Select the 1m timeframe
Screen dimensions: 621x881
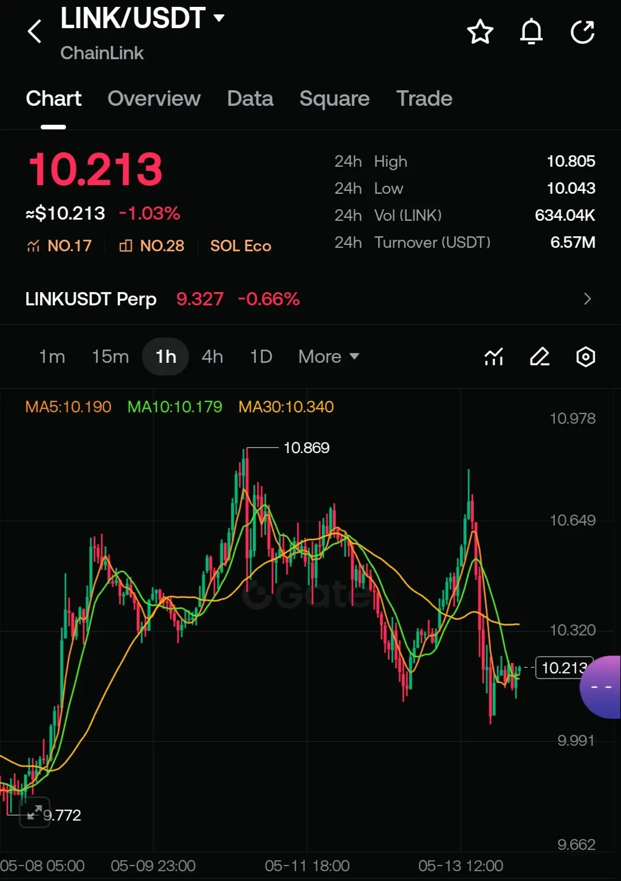point(52,357)
